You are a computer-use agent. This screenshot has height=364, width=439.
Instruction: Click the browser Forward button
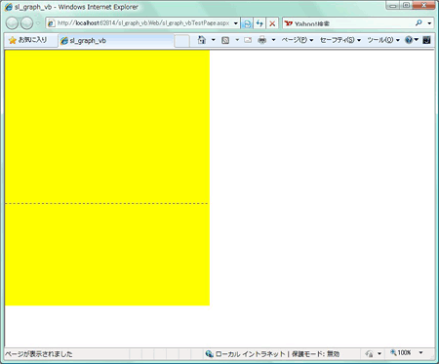coord(26,23)
